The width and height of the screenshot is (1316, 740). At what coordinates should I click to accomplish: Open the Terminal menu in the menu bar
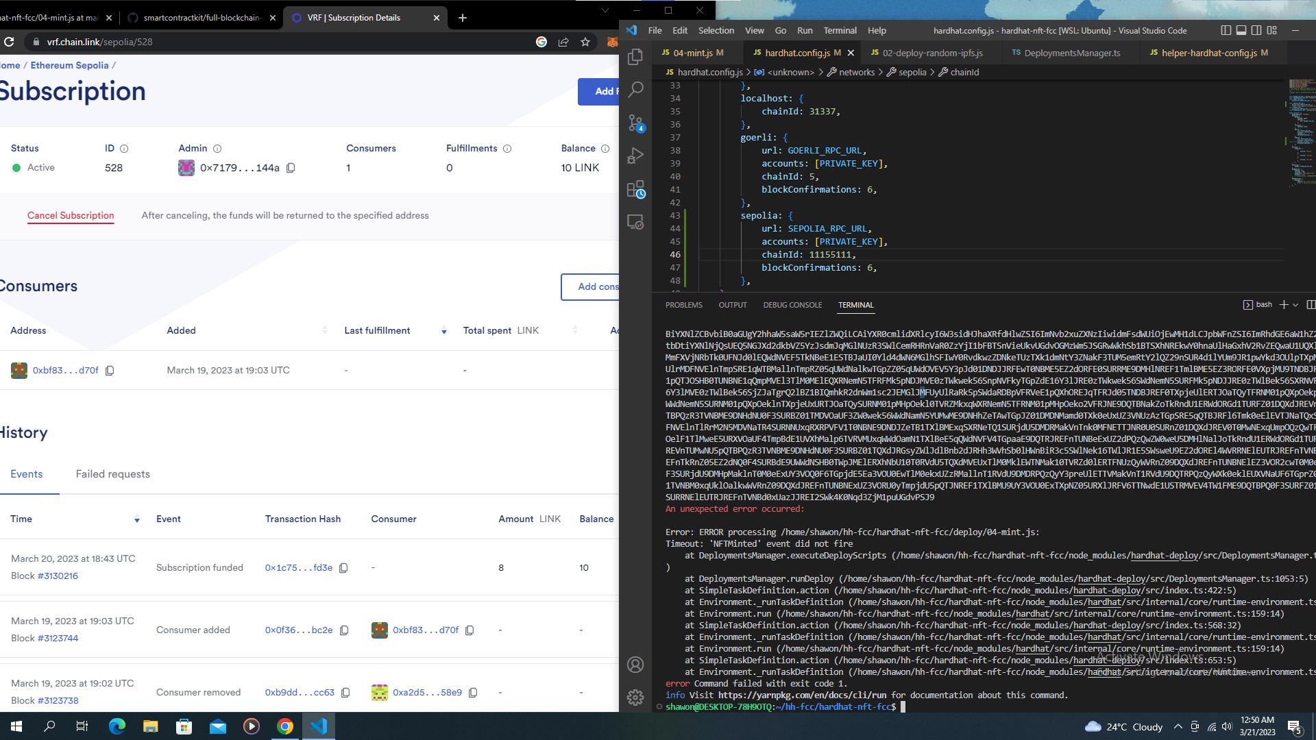[x=840, y=30]
